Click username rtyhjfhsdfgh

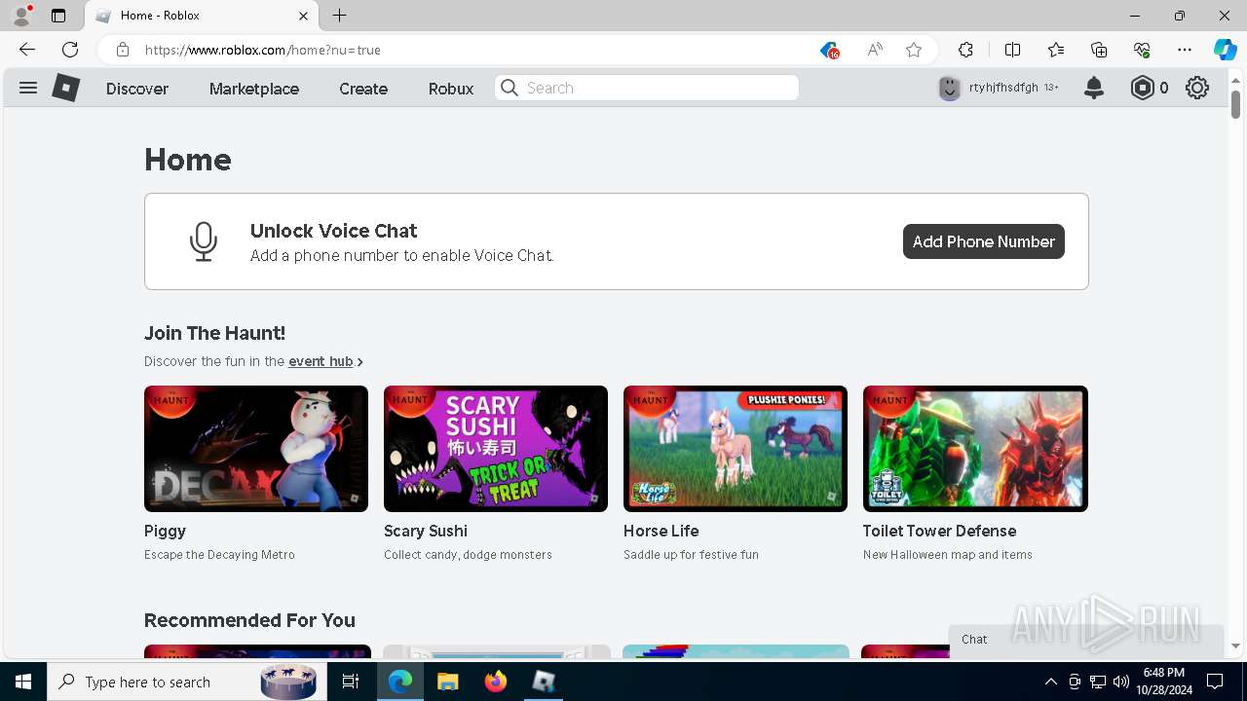pyautogui.click(x=1003, y=88)
